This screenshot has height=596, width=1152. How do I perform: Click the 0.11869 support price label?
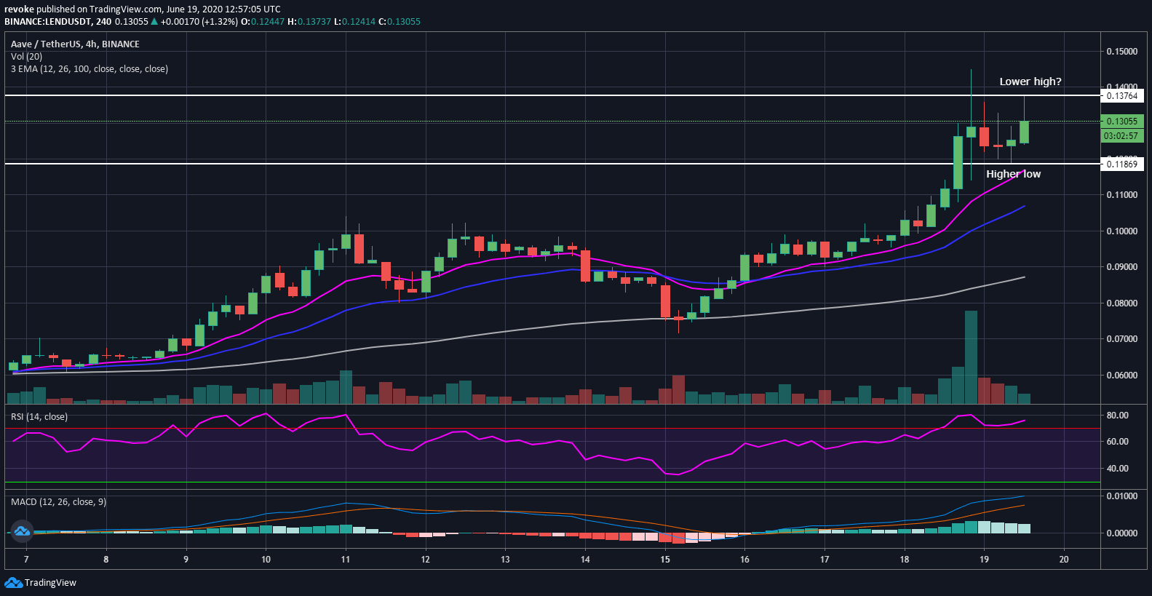pyautogui.click(x=1121, y=164)
